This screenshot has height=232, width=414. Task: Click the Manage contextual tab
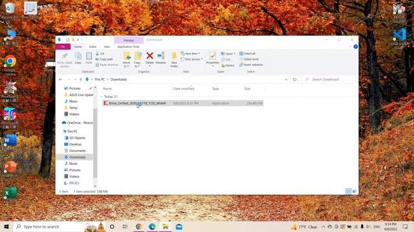pos(129,40)
